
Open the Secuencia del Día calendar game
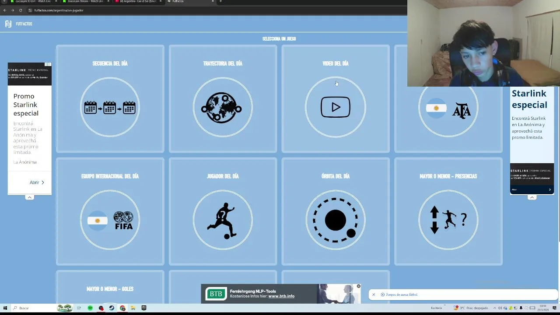point(110,107)
